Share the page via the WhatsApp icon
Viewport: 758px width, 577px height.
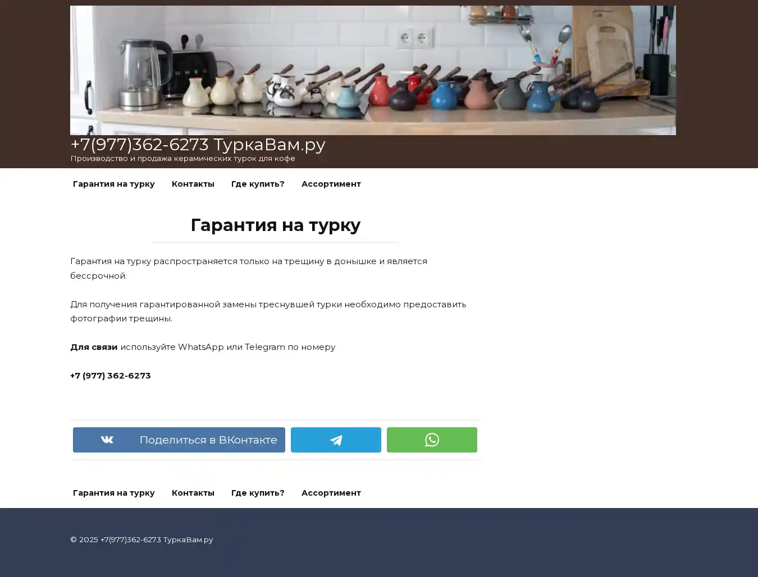(432, 440)
